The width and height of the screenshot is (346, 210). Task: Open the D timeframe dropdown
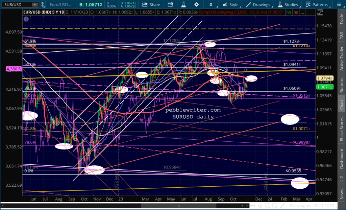pos(211,4)
